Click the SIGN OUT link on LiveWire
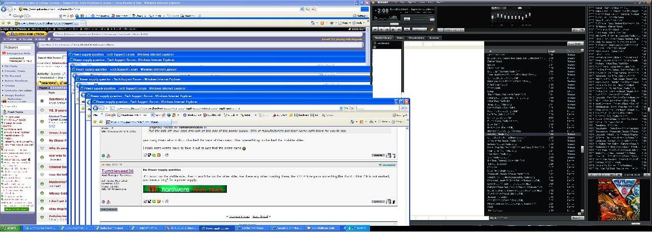Viewport: 652px width, 232px height. (358, 29)
